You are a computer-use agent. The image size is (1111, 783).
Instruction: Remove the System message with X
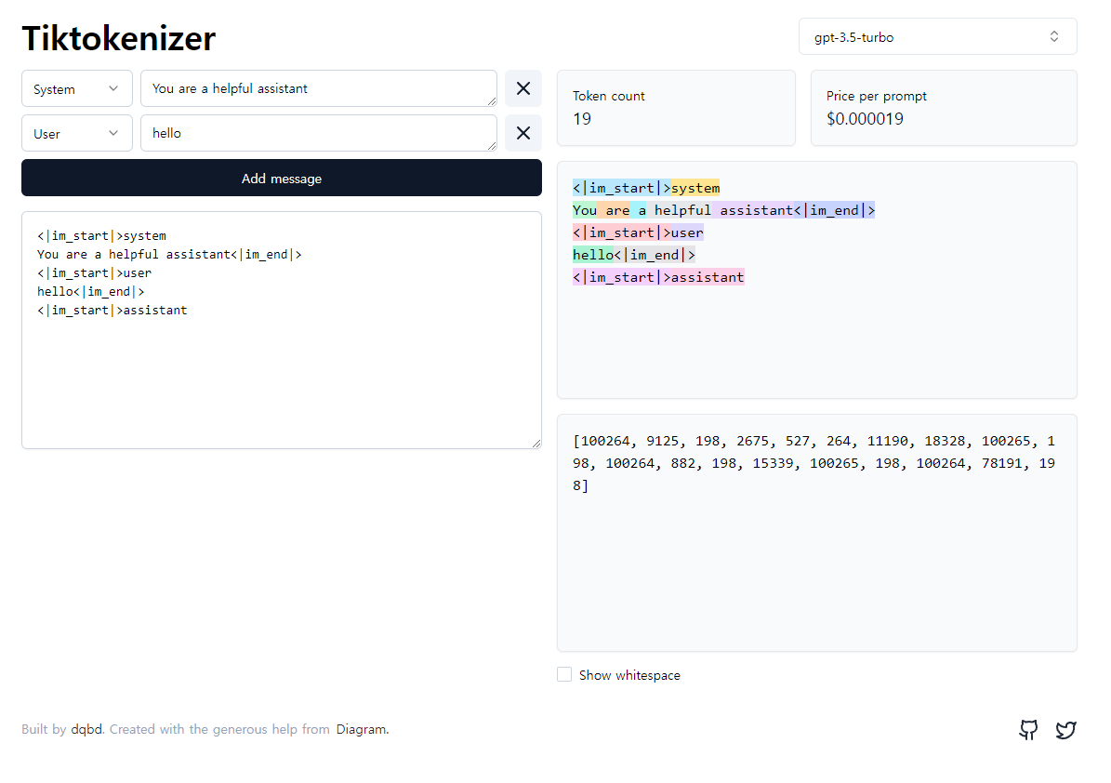(x=523, y=88)
